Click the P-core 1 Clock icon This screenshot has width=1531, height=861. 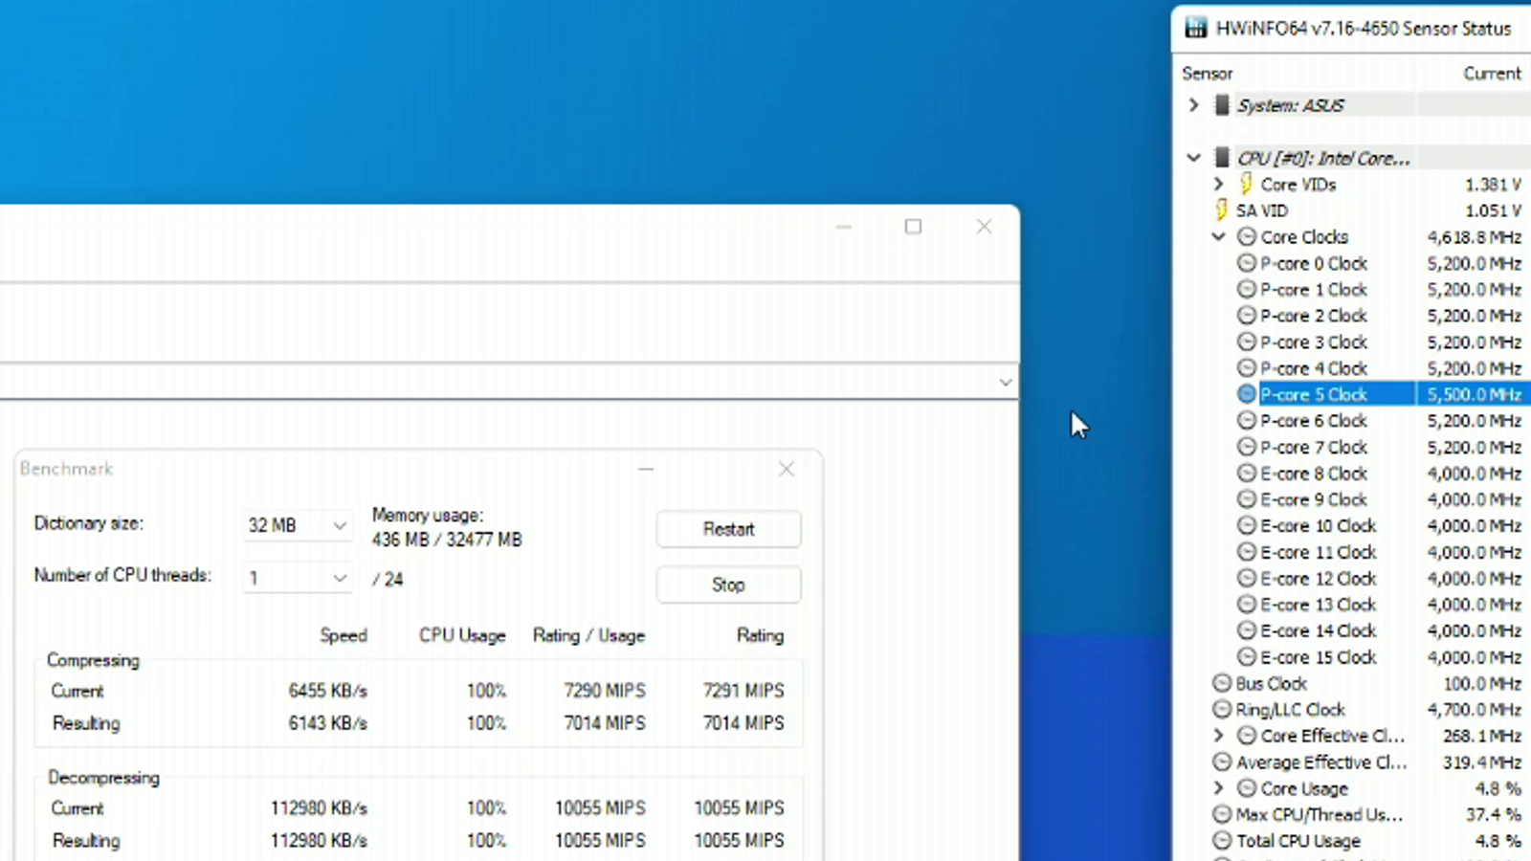(x=1246, y=289)
